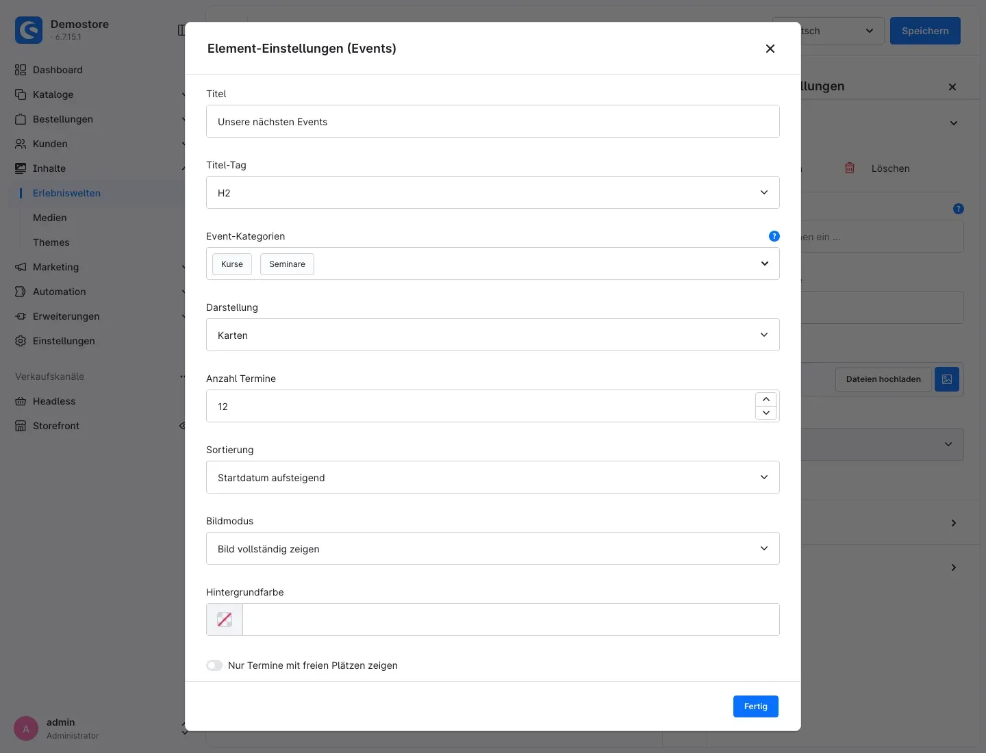Click the Löschen link
Viewport: 986px width, 753px height.
[890, 168]
